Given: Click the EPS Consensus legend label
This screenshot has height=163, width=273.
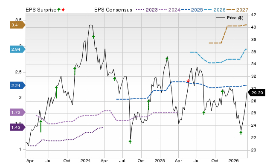Looking at the screenshot, I should click(x=113, y=10).
